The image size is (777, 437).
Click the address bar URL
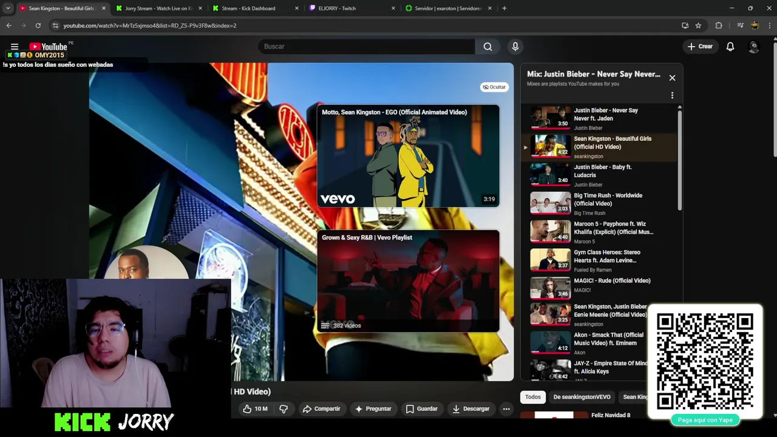[x=149, y=25]
